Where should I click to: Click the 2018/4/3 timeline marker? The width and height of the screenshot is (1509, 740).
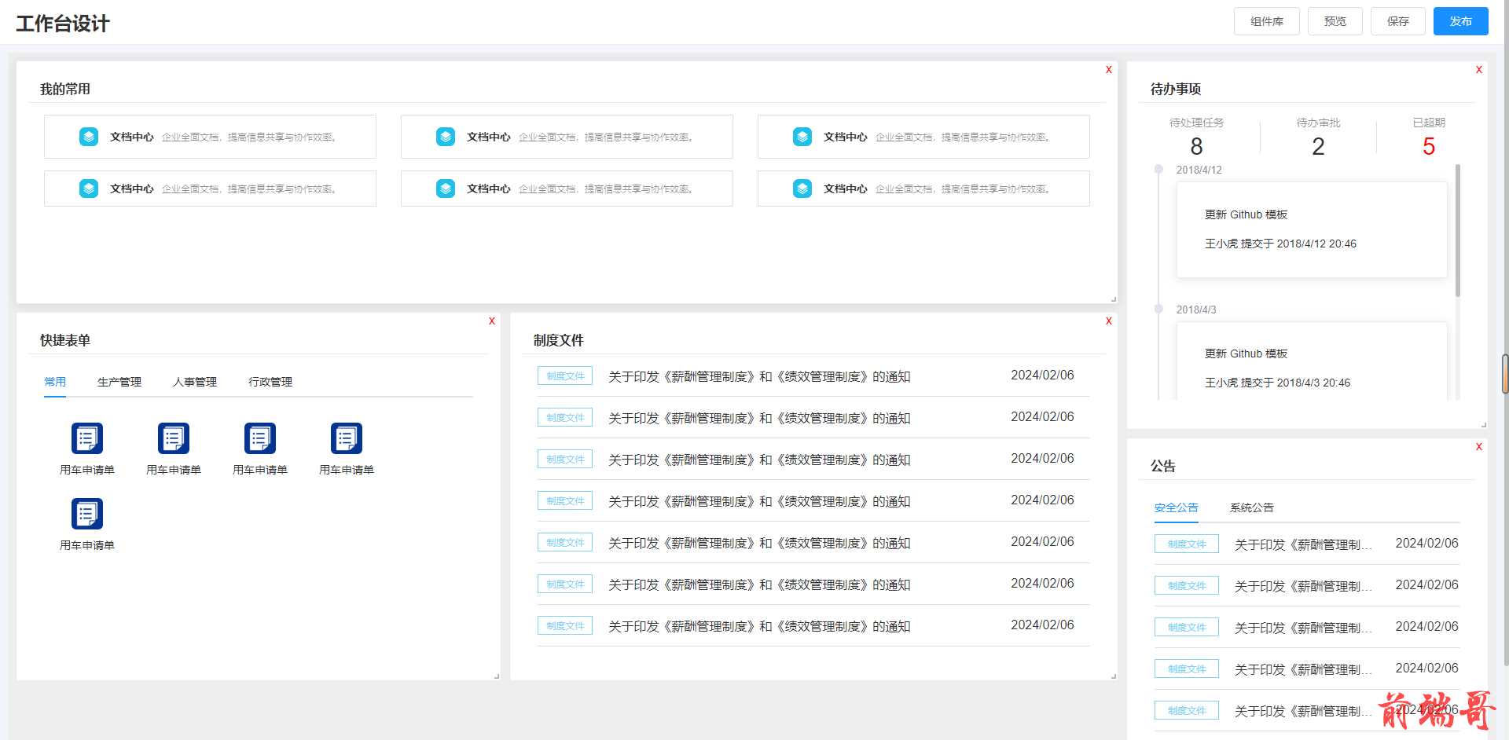pos(1158,309)
